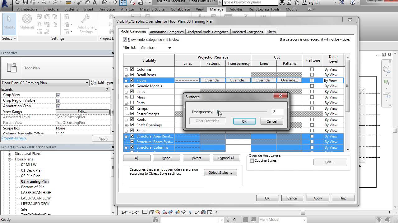
Task: Click Cancel in the Surfaces dialog
Action: coord(271,121)
